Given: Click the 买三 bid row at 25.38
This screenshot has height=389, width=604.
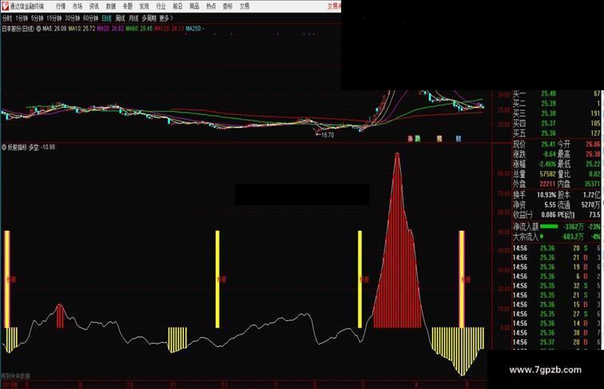Looking at the screenshot, I should click(557, 113).
